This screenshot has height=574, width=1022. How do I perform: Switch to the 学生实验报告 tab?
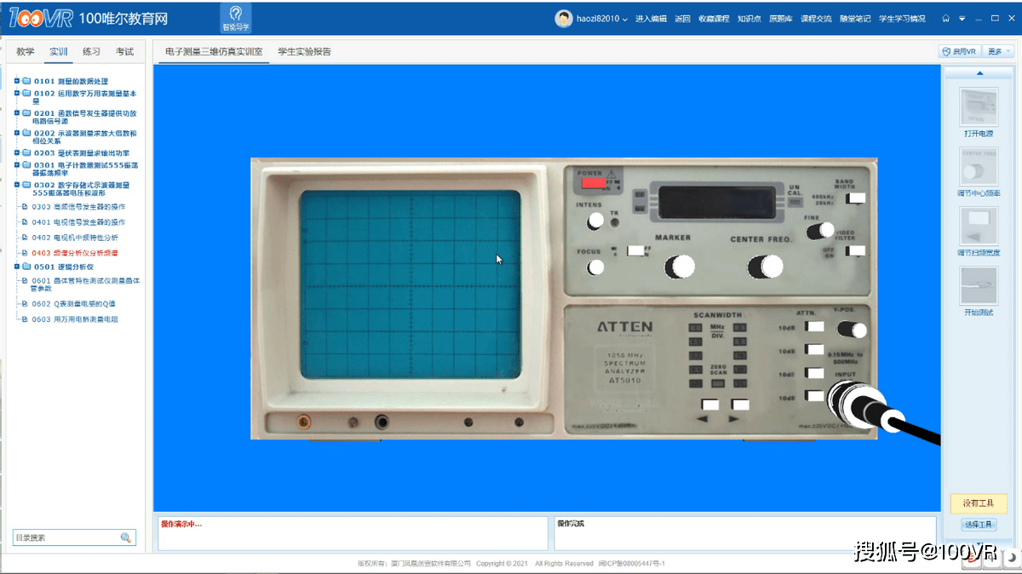coord(304,52)
